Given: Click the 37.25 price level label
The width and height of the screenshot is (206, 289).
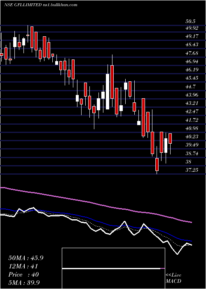Looking at the screenshot, I should pos(192,170).
